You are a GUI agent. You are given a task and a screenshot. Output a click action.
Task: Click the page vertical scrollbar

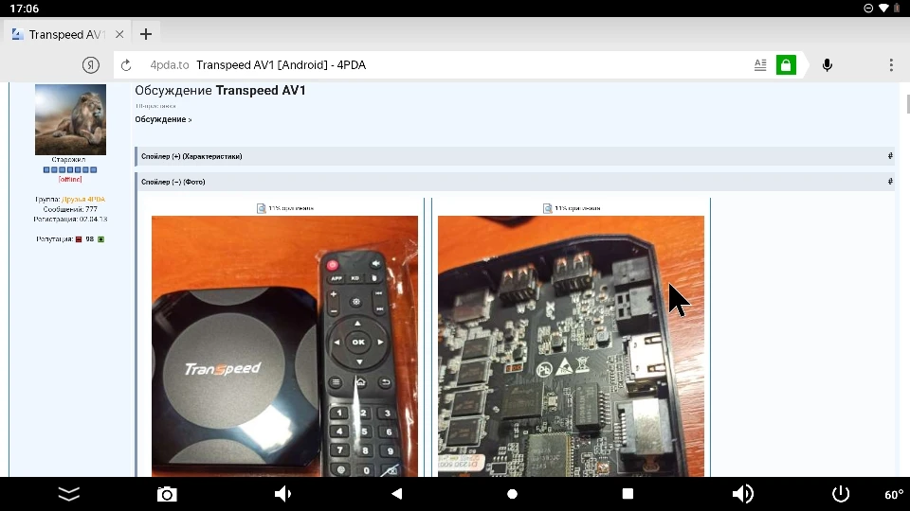907,105
